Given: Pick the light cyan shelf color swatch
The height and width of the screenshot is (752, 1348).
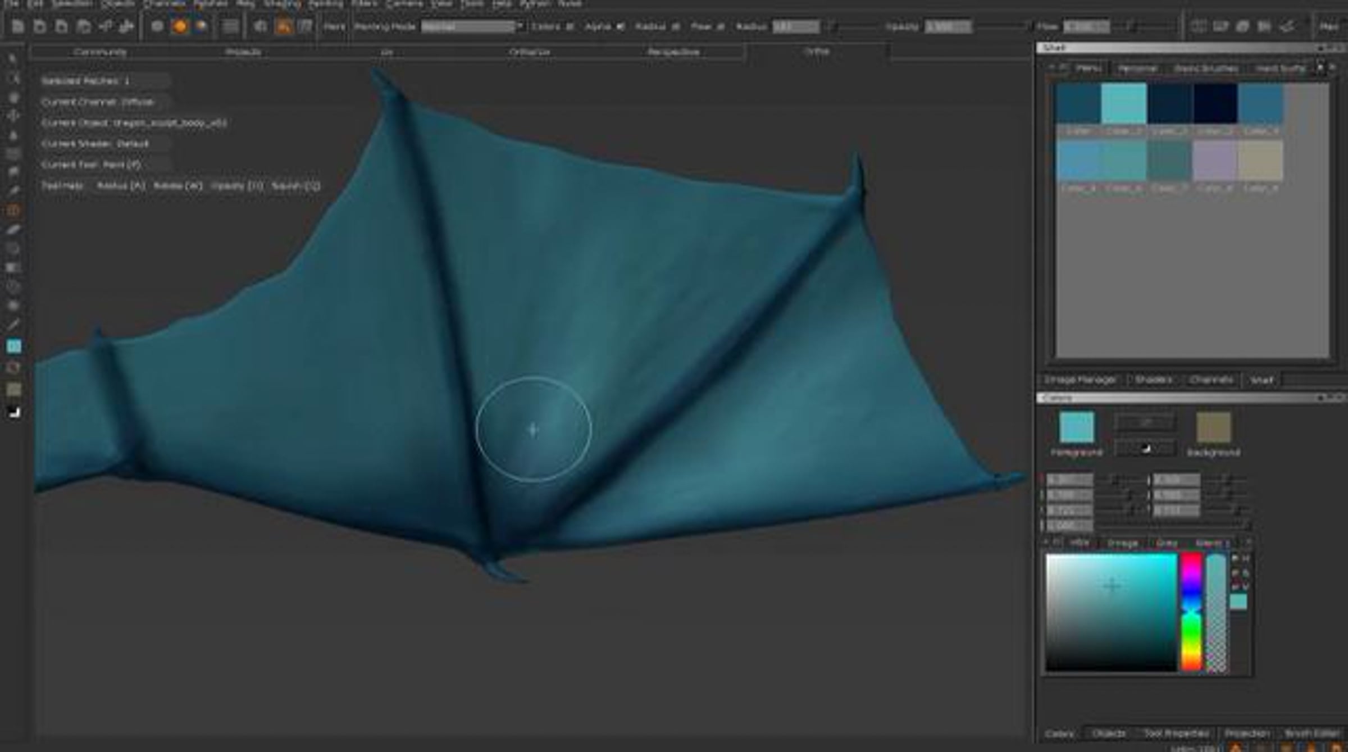Looking at the screenshot, I should (x=1123, y=103).
